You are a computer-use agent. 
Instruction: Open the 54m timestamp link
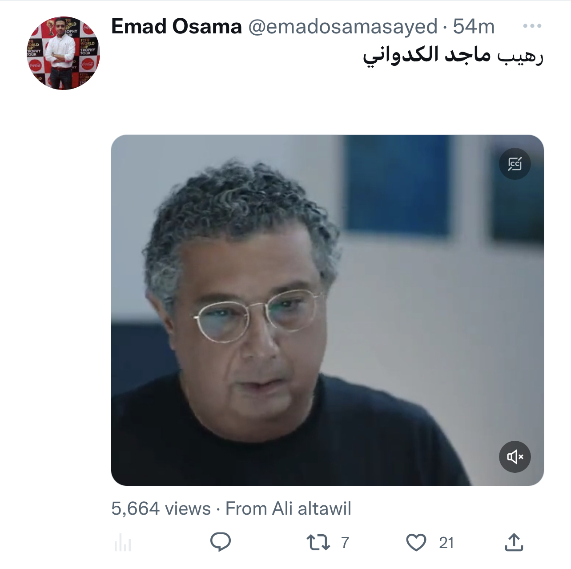tap(474, 27)
